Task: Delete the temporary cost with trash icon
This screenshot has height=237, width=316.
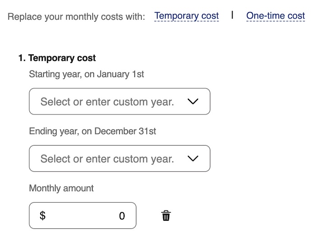Action: click(x=166, y=216)
